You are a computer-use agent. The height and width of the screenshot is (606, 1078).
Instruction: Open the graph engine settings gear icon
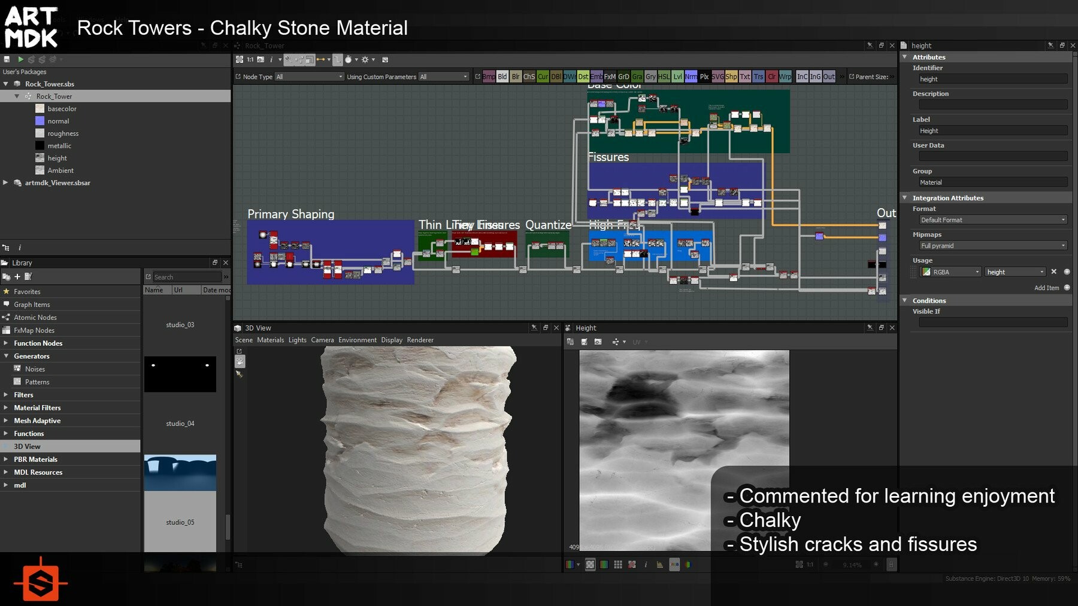click(x=364, y=60)
